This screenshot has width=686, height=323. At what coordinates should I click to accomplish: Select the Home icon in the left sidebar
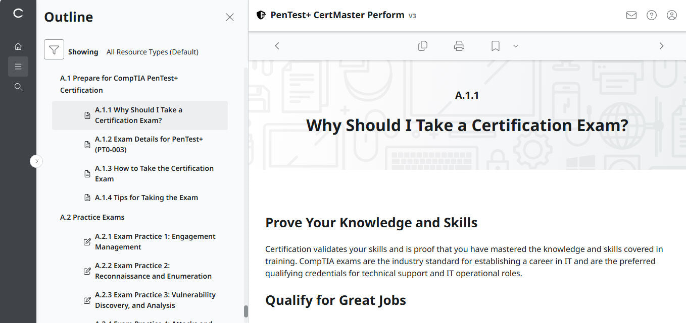tap(18, 46)
